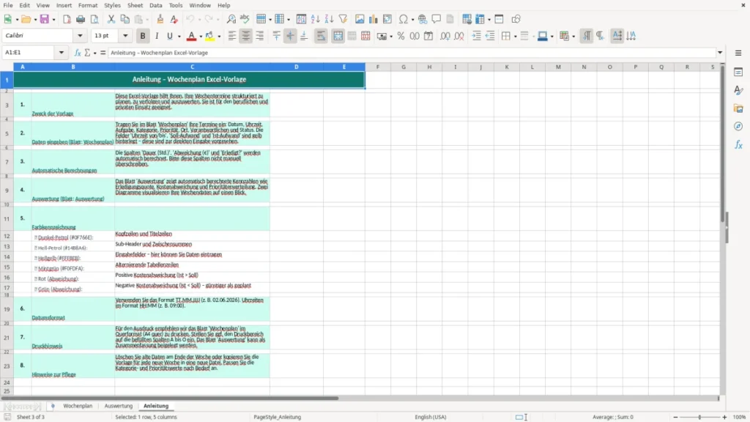Screen dimensions: 750x422
Task: Toggle Italic formatting
Action: pos(157,36)
